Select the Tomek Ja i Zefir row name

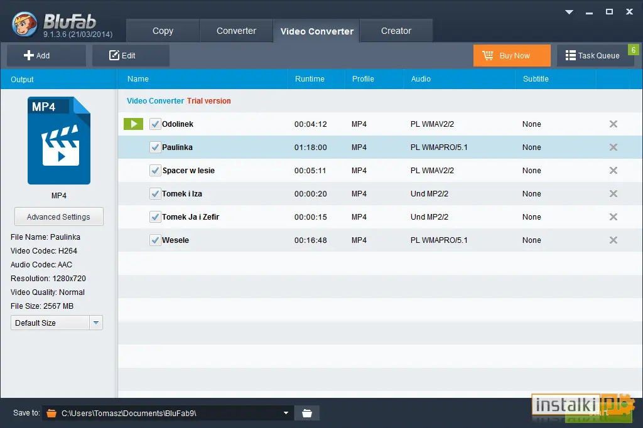click(191, 217)
